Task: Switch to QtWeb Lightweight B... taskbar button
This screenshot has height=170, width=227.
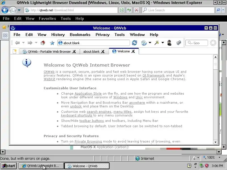Action: (x=41, y=166)
